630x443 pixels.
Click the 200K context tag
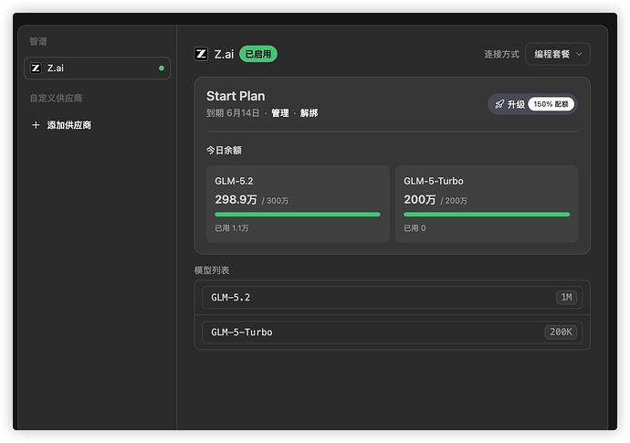(x=561, y=332)
